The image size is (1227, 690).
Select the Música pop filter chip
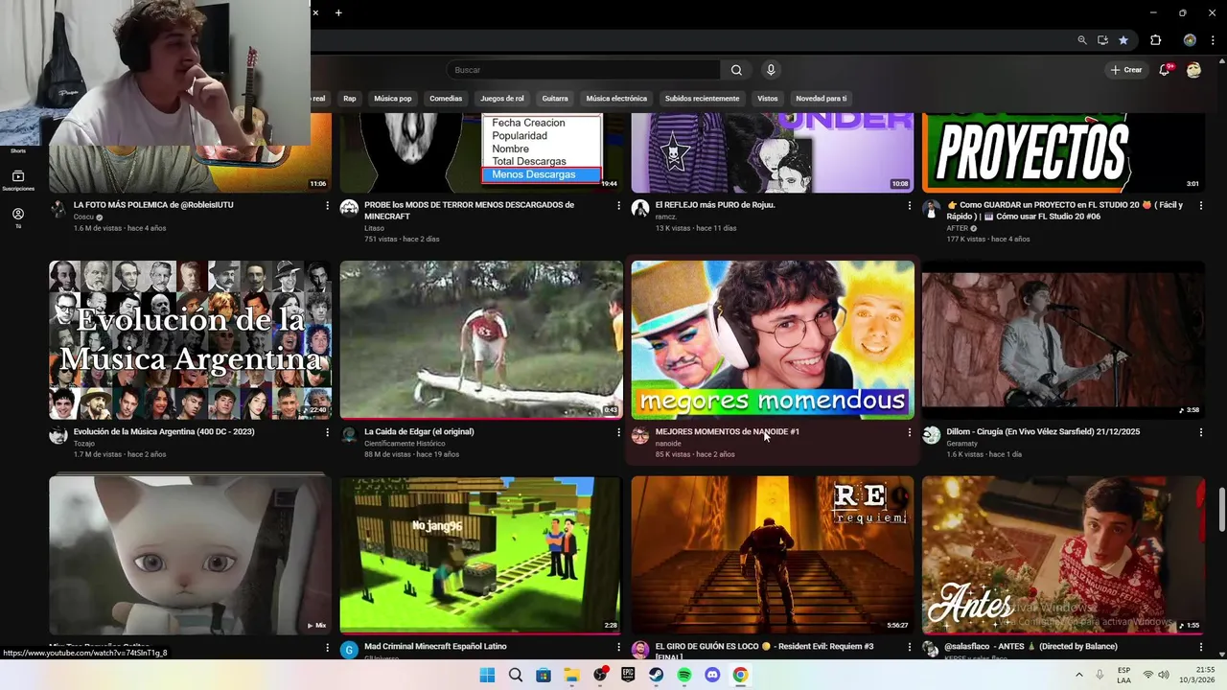tap(393, 99)
